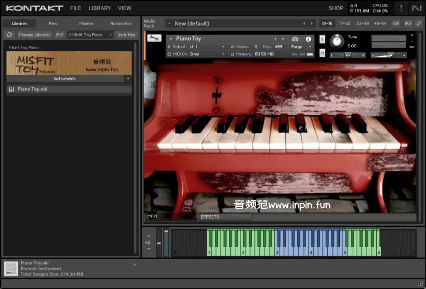The image size is (426, 289).
Task: Open the FILE menu
Action: [x=76, y=8]
